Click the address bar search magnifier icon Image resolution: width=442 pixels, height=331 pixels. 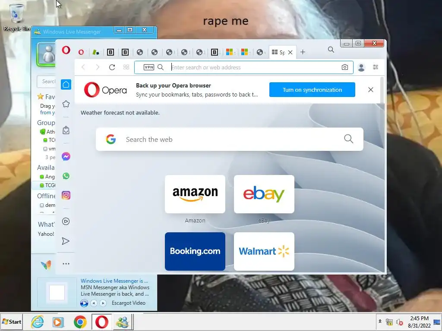[x=161, y=67]
